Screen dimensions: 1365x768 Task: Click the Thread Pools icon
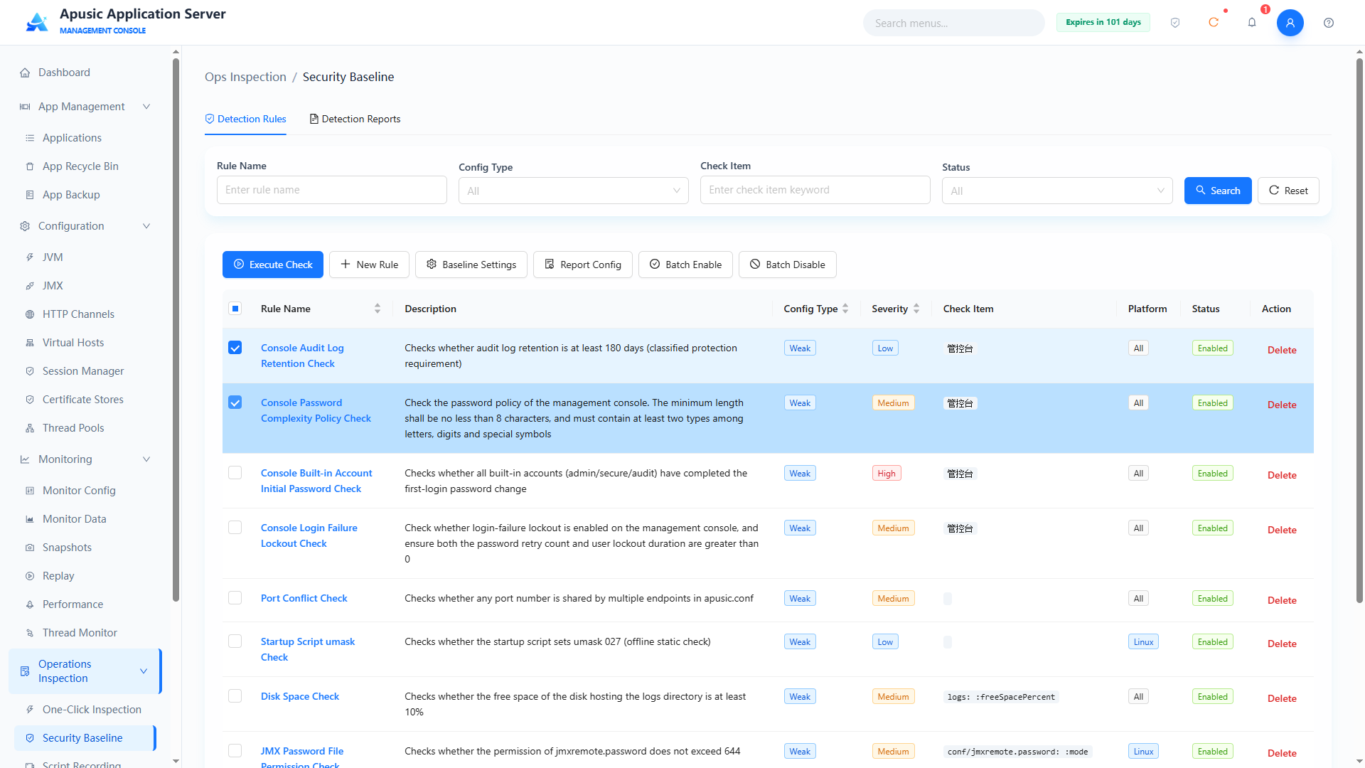30,428
